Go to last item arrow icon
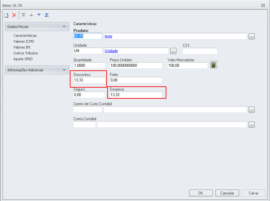 [x=47, y=15]
